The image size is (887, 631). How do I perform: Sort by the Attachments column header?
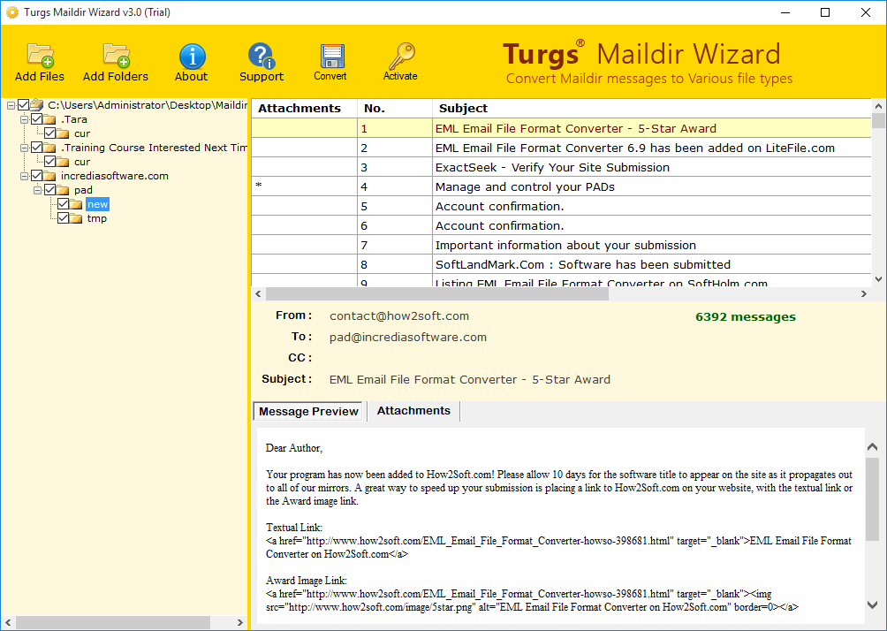304,109
